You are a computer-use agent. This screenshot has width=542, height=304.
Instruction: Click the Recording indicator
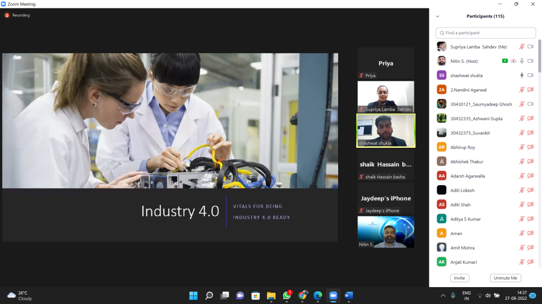pyautogui.click(x=17, y=15)
